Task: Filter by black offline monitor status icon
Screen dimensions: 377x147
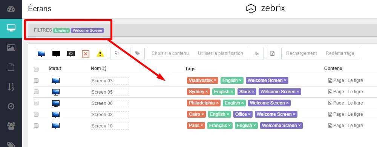Action: (x=56, y=54)
